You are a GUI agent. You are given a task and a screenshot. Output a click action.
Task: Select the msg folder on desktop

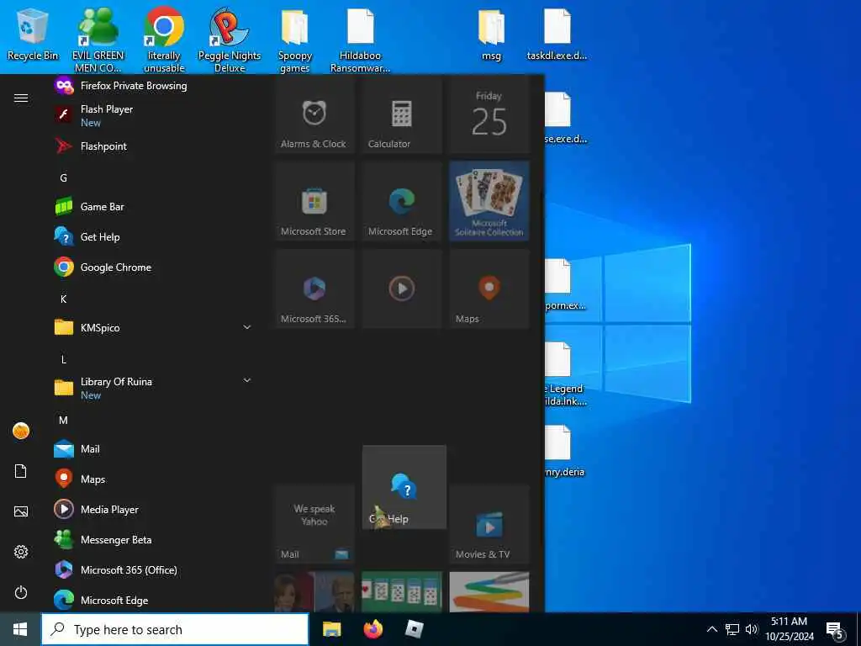[491, 34]
